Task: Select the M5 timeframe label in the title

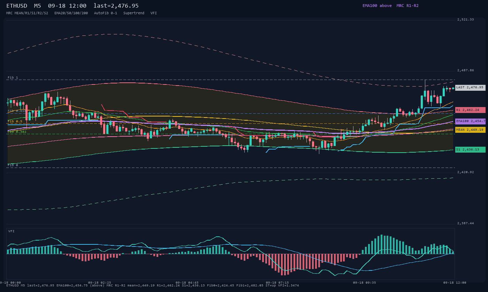Action: [x=38, y=6]
